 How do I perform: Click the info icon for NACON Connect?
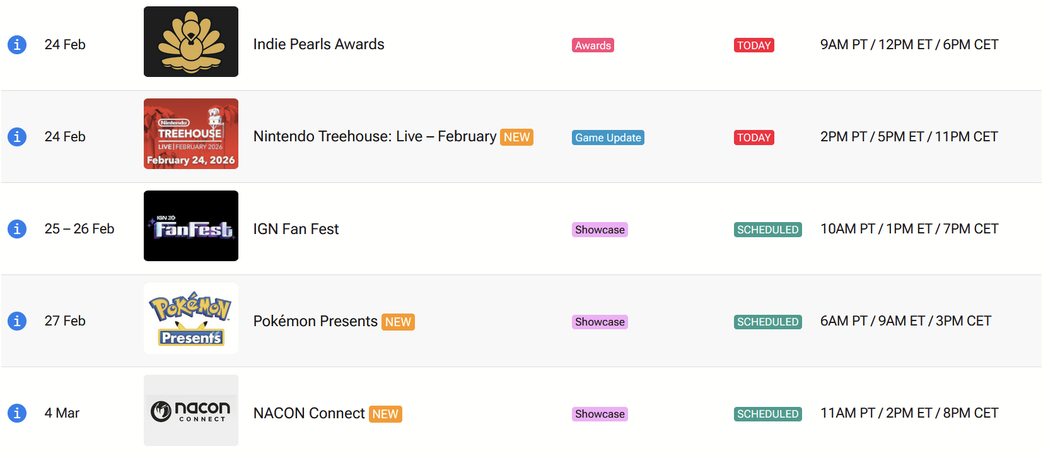tap(17, 413)
